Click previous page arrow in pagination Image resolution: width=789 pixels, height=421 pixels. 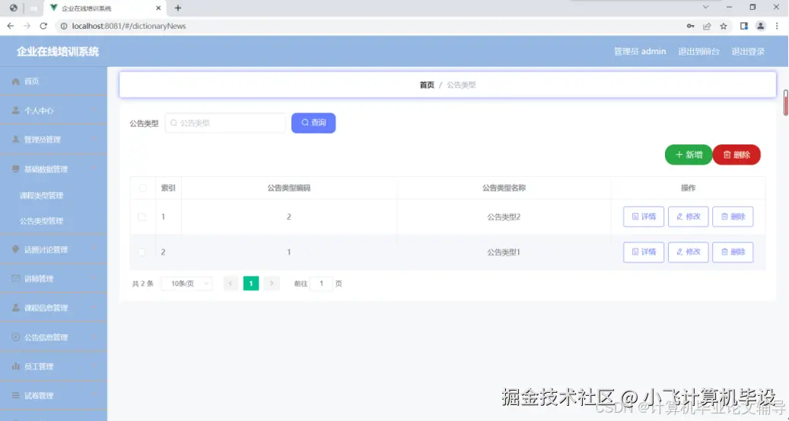coord(231,283)
